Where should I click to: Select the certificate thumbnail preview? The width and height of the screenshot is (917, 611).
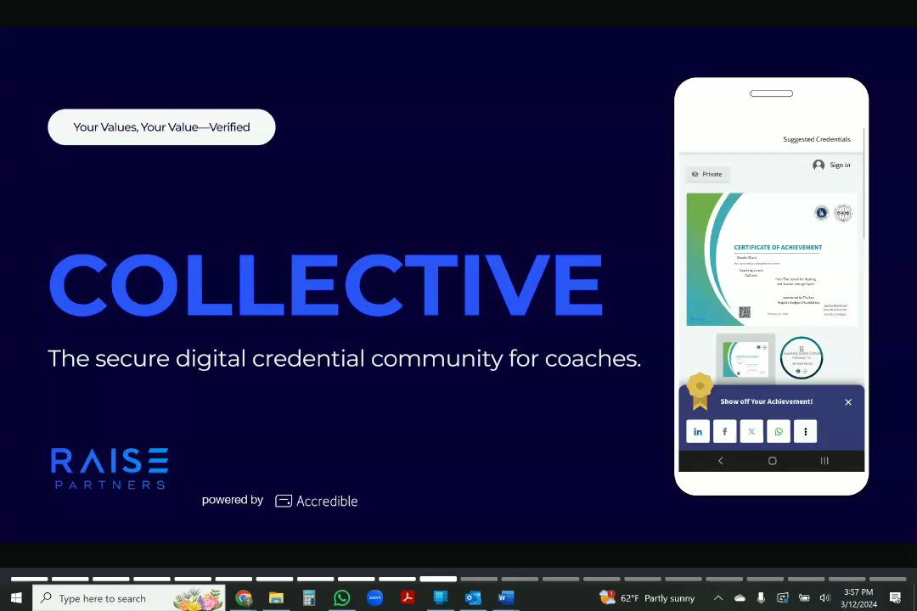745,358
